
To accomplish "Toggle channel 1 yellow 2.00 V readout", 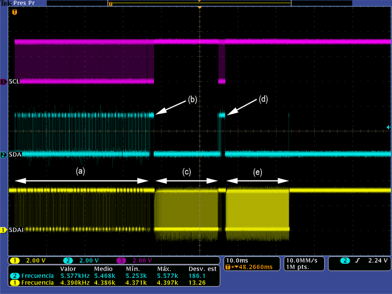I will point(31,261).
